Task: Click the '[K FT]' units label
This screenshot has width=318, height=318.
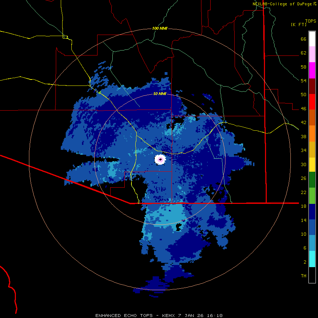Action: click(x=299, y=24)
